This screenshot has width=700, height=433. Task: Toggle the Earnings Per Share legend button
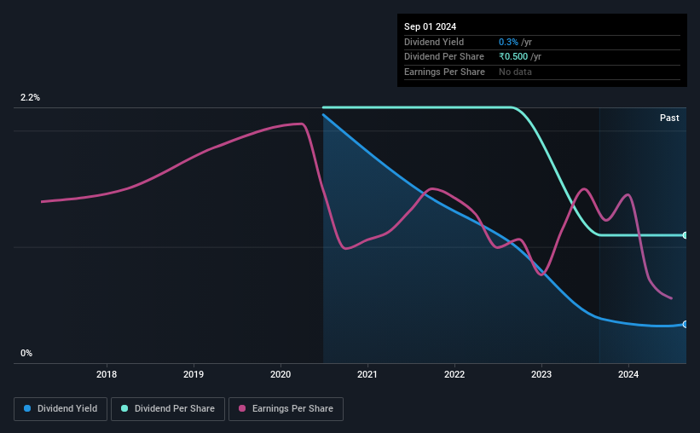(286, 409)
